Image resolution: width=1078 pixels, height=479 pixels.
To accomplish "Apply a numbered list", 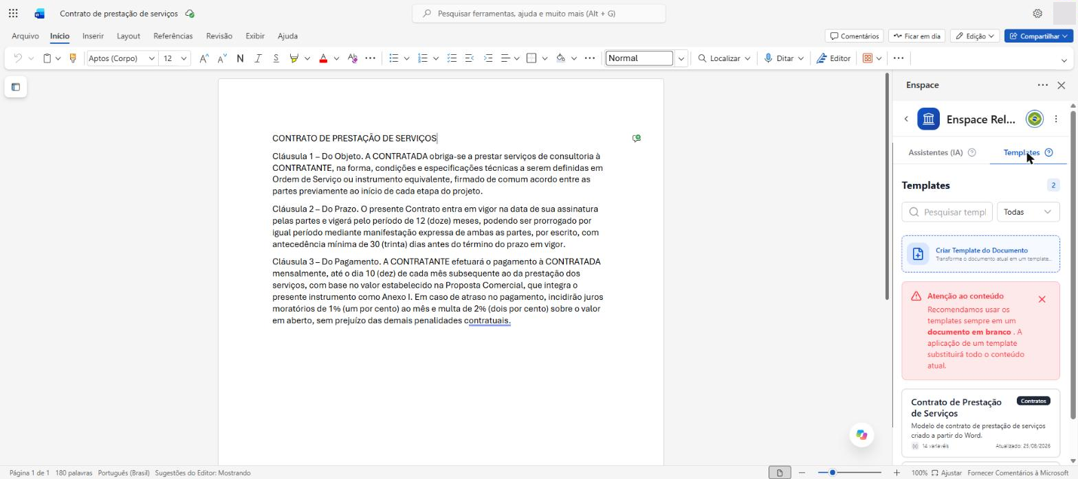I will click(423, 58).
